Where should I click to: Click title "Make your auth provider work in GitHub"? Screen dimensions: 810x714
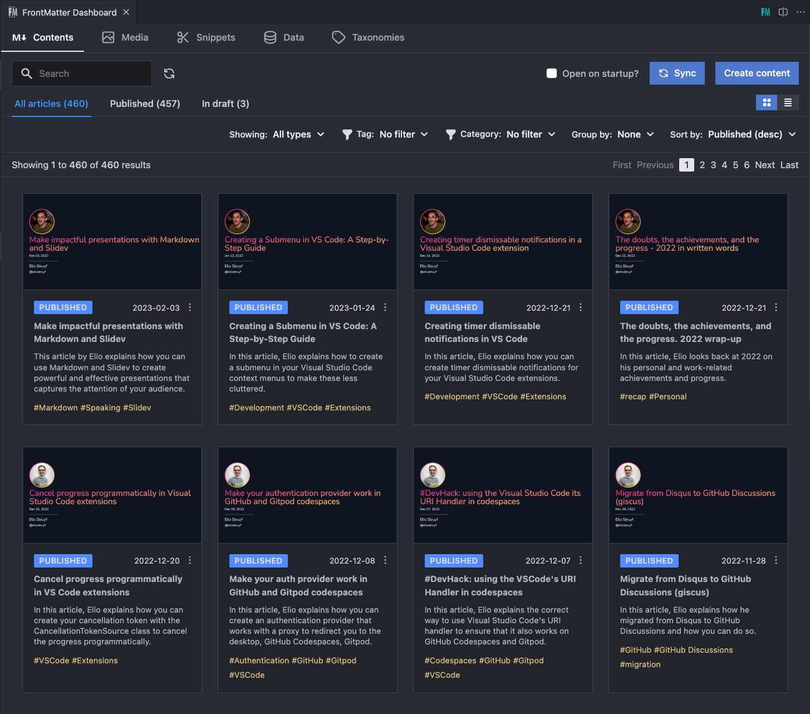(298, 586)
